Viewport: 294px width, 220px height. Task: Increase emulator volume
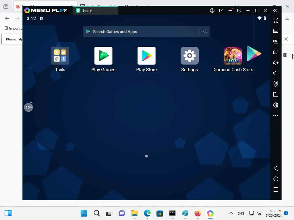pos(276,62)
